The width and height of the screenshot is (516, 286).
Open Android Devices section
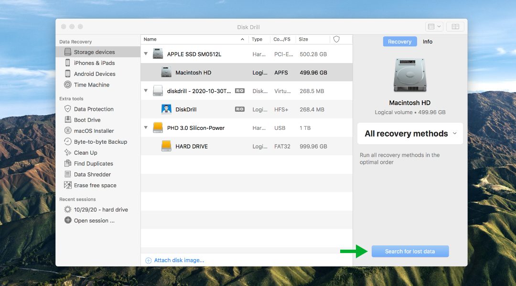[x=95, y=74]
